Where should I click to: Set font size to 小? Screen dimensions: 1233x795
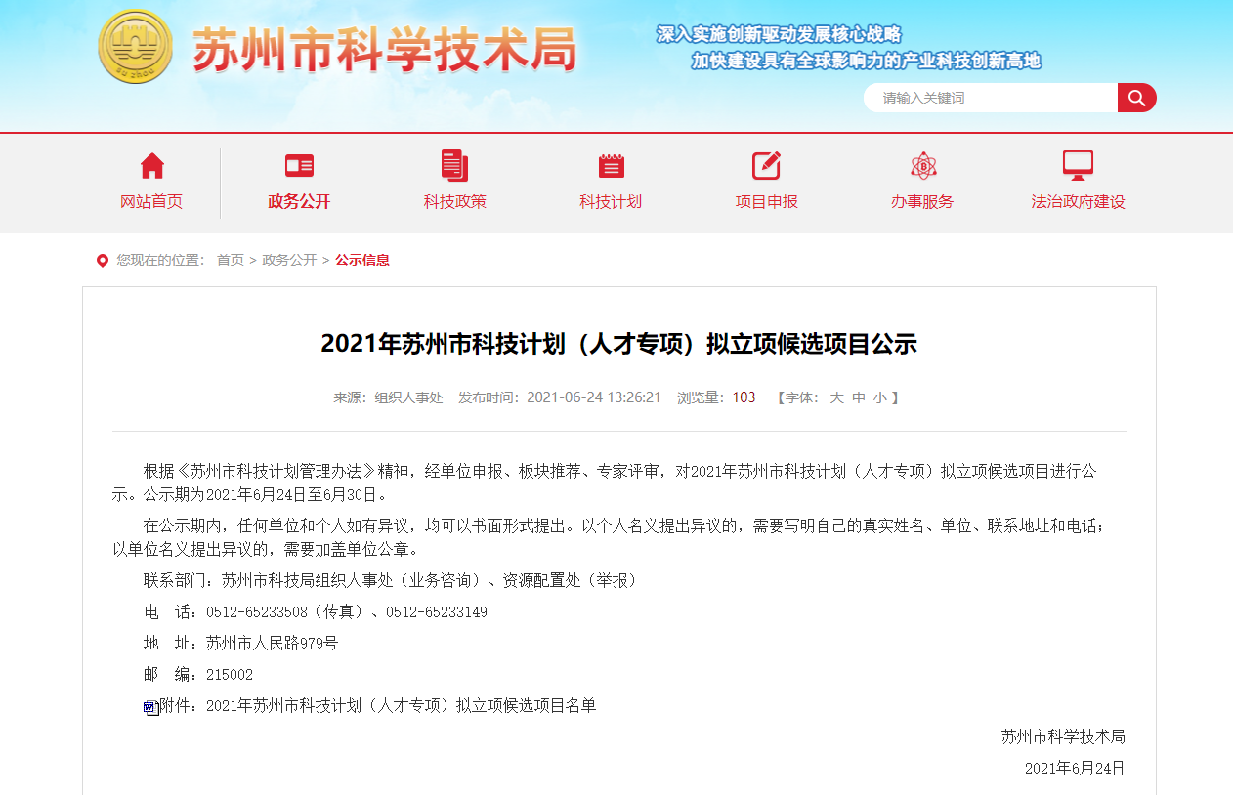point(880,397)
